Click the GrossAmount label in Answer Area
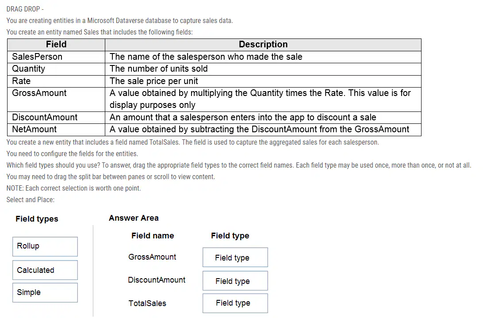Image resolution: width=483 pixels, height=318 pixels. [x=152, y=257]
